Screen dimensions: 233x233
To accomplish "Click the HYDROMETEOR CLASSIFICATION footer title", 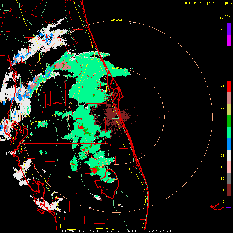I will click(91, 231).
